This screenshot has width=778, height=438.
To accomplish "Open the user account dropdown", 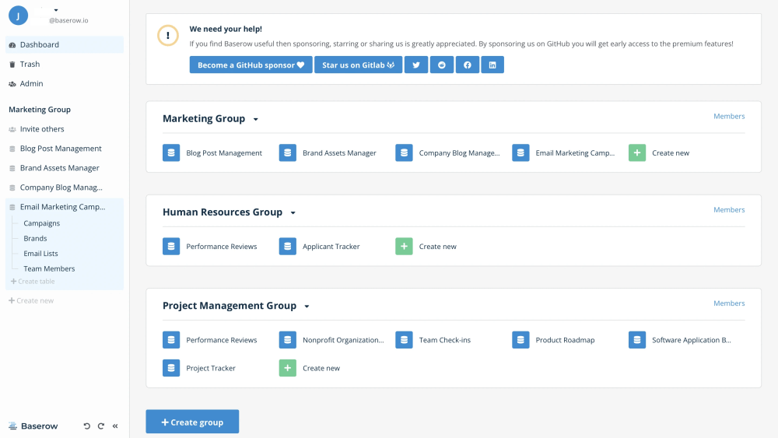I will click(56, 10).
